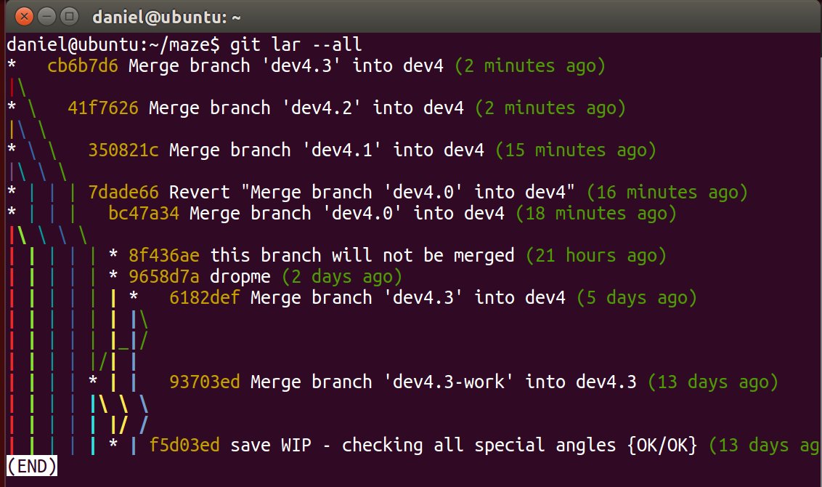Click the '(16 minutes ago)' timestamp

(x=667, y=193)
